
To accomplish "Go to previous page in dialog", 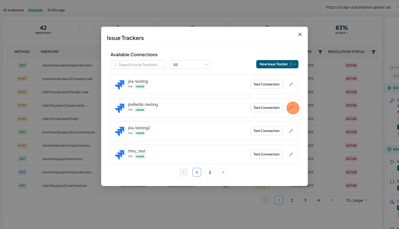I will [184, 172].
